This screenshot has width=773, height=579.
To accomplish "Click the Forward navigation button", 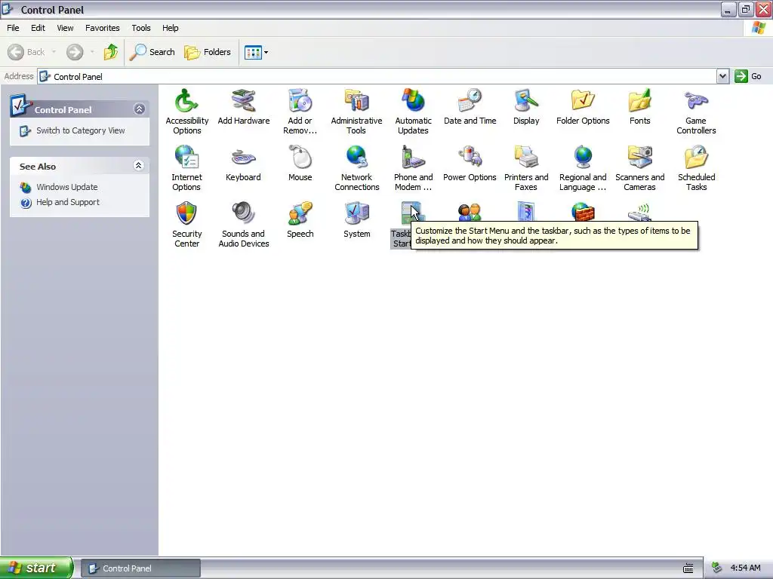I will coord(75,52).
